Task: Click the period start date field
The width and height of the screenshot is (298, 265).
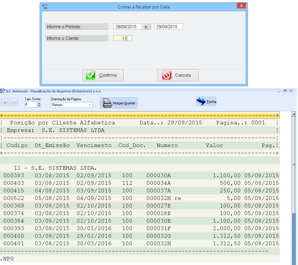Action: click(127, 27)
